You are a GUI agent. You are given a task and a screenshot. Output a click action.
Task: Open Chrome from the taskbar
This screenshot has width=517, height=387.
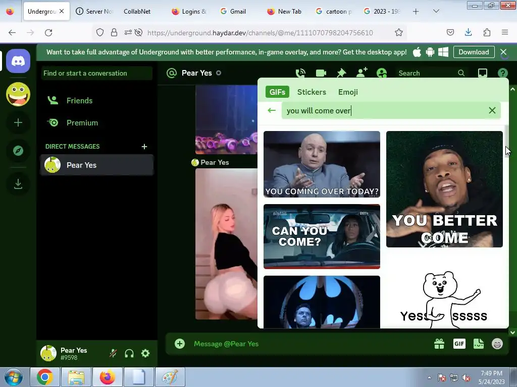point(45,377)
